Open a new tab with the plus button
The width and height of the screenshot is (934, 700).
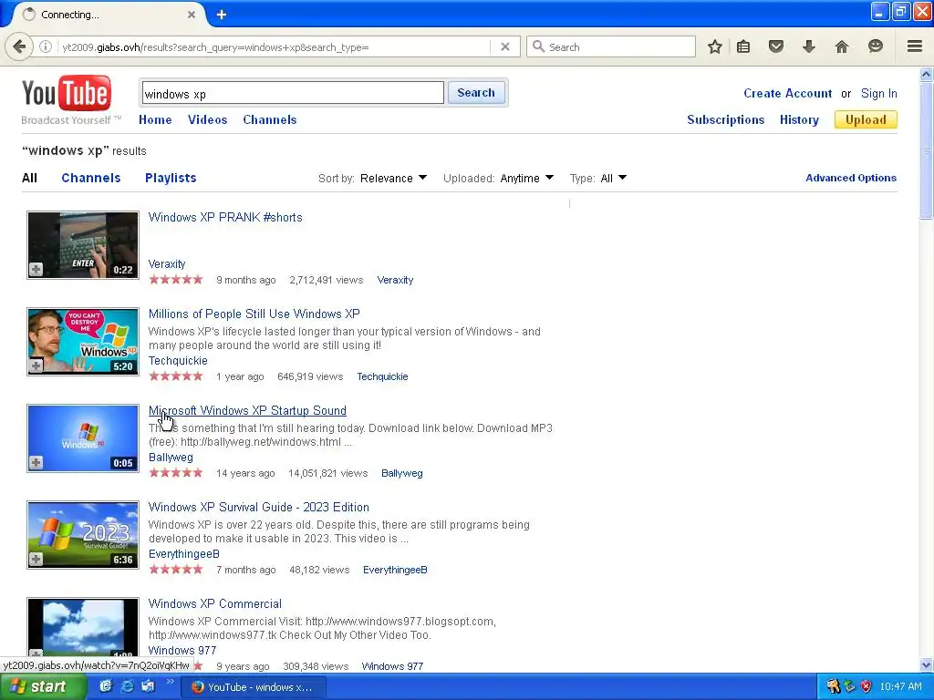click(221, 15)
